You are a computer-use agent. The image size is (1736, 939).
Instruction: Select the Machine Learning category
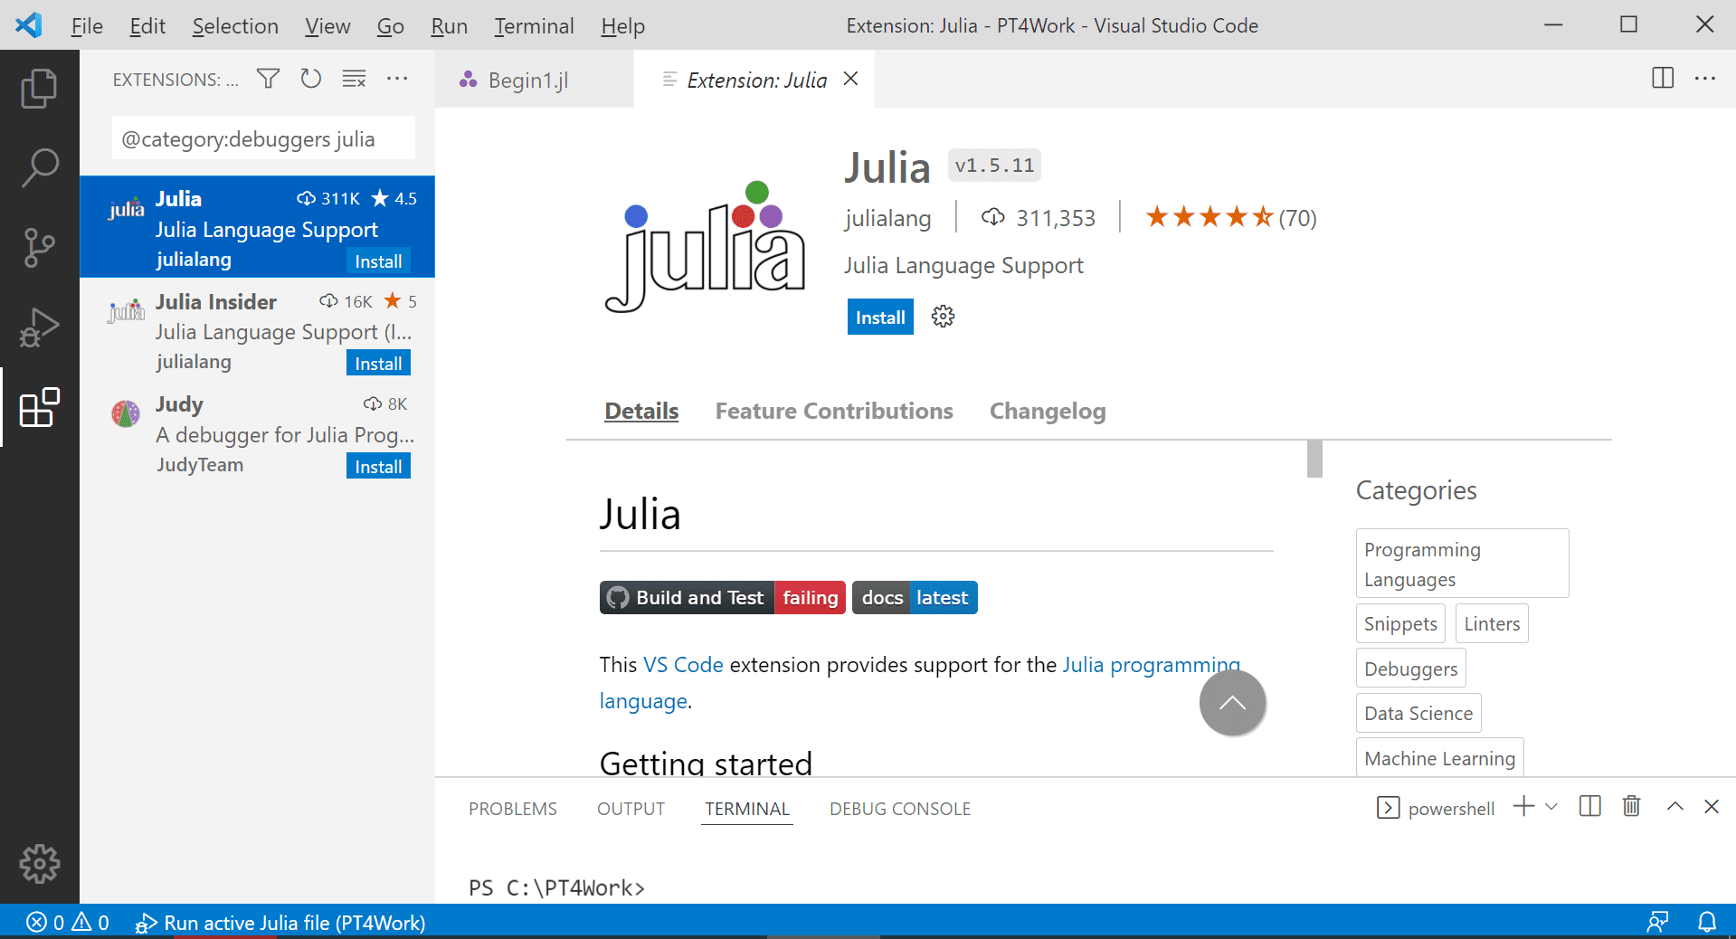tap(1439, 758)
